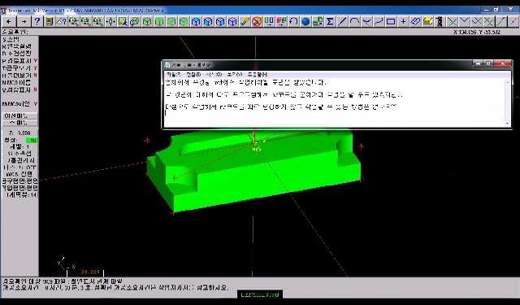
Task: Click the blue question mark help icon
Action: (x=37, y=22)
